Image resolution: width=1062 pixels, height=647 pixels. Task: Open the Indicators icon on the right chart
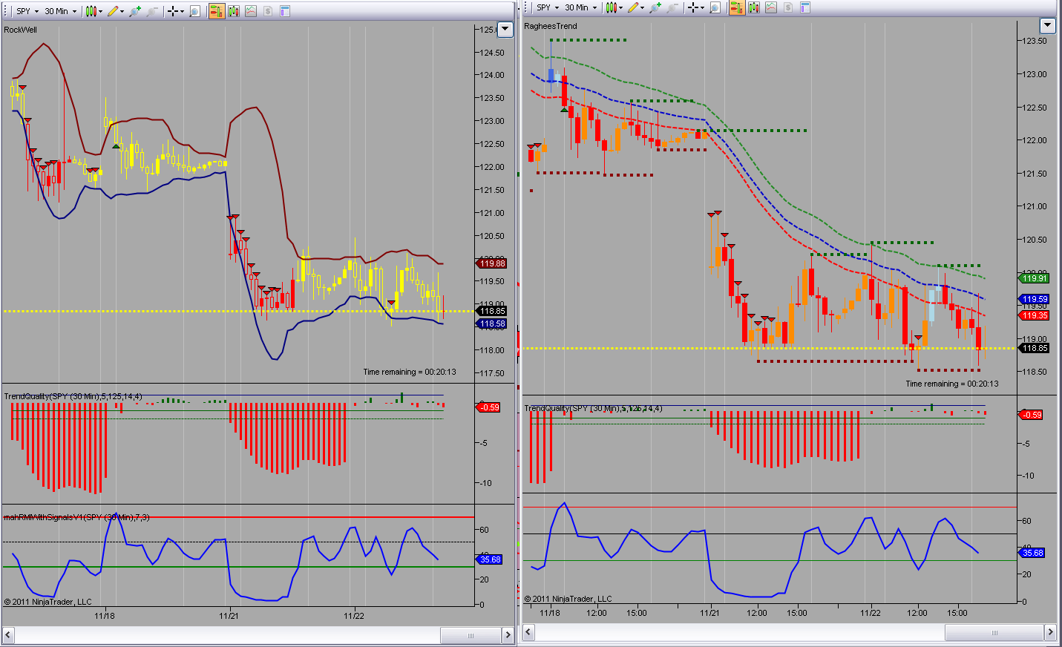coord(771,7)
